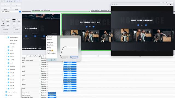The image size is (175, 98).
Task: Open the Size Presets dropdown
Action: pyautogui.click(x=11, y=11)
